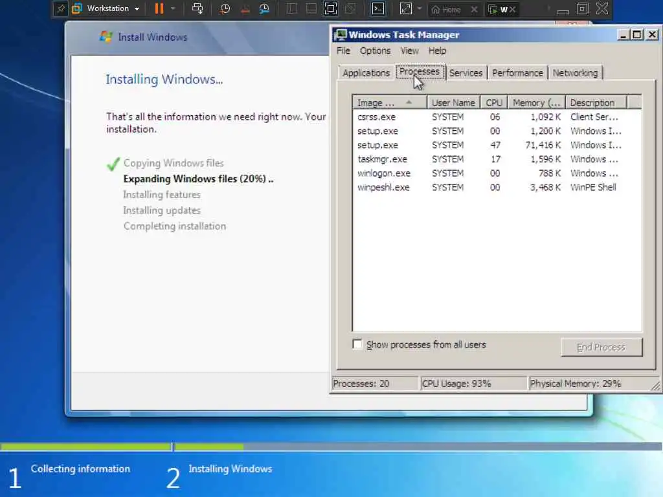Image resolution: width=663 pixels, height=497 pixels.
Task: Open the Help menu in Task Manager
Action: [x=437, y=50]
